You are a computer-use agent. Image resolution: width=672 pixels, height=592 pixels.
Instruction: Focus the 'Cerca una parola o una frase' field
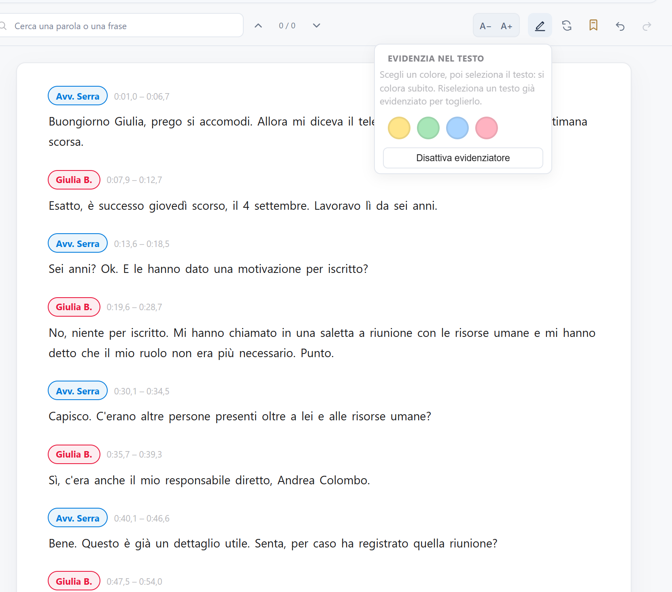tap(121, 26)
